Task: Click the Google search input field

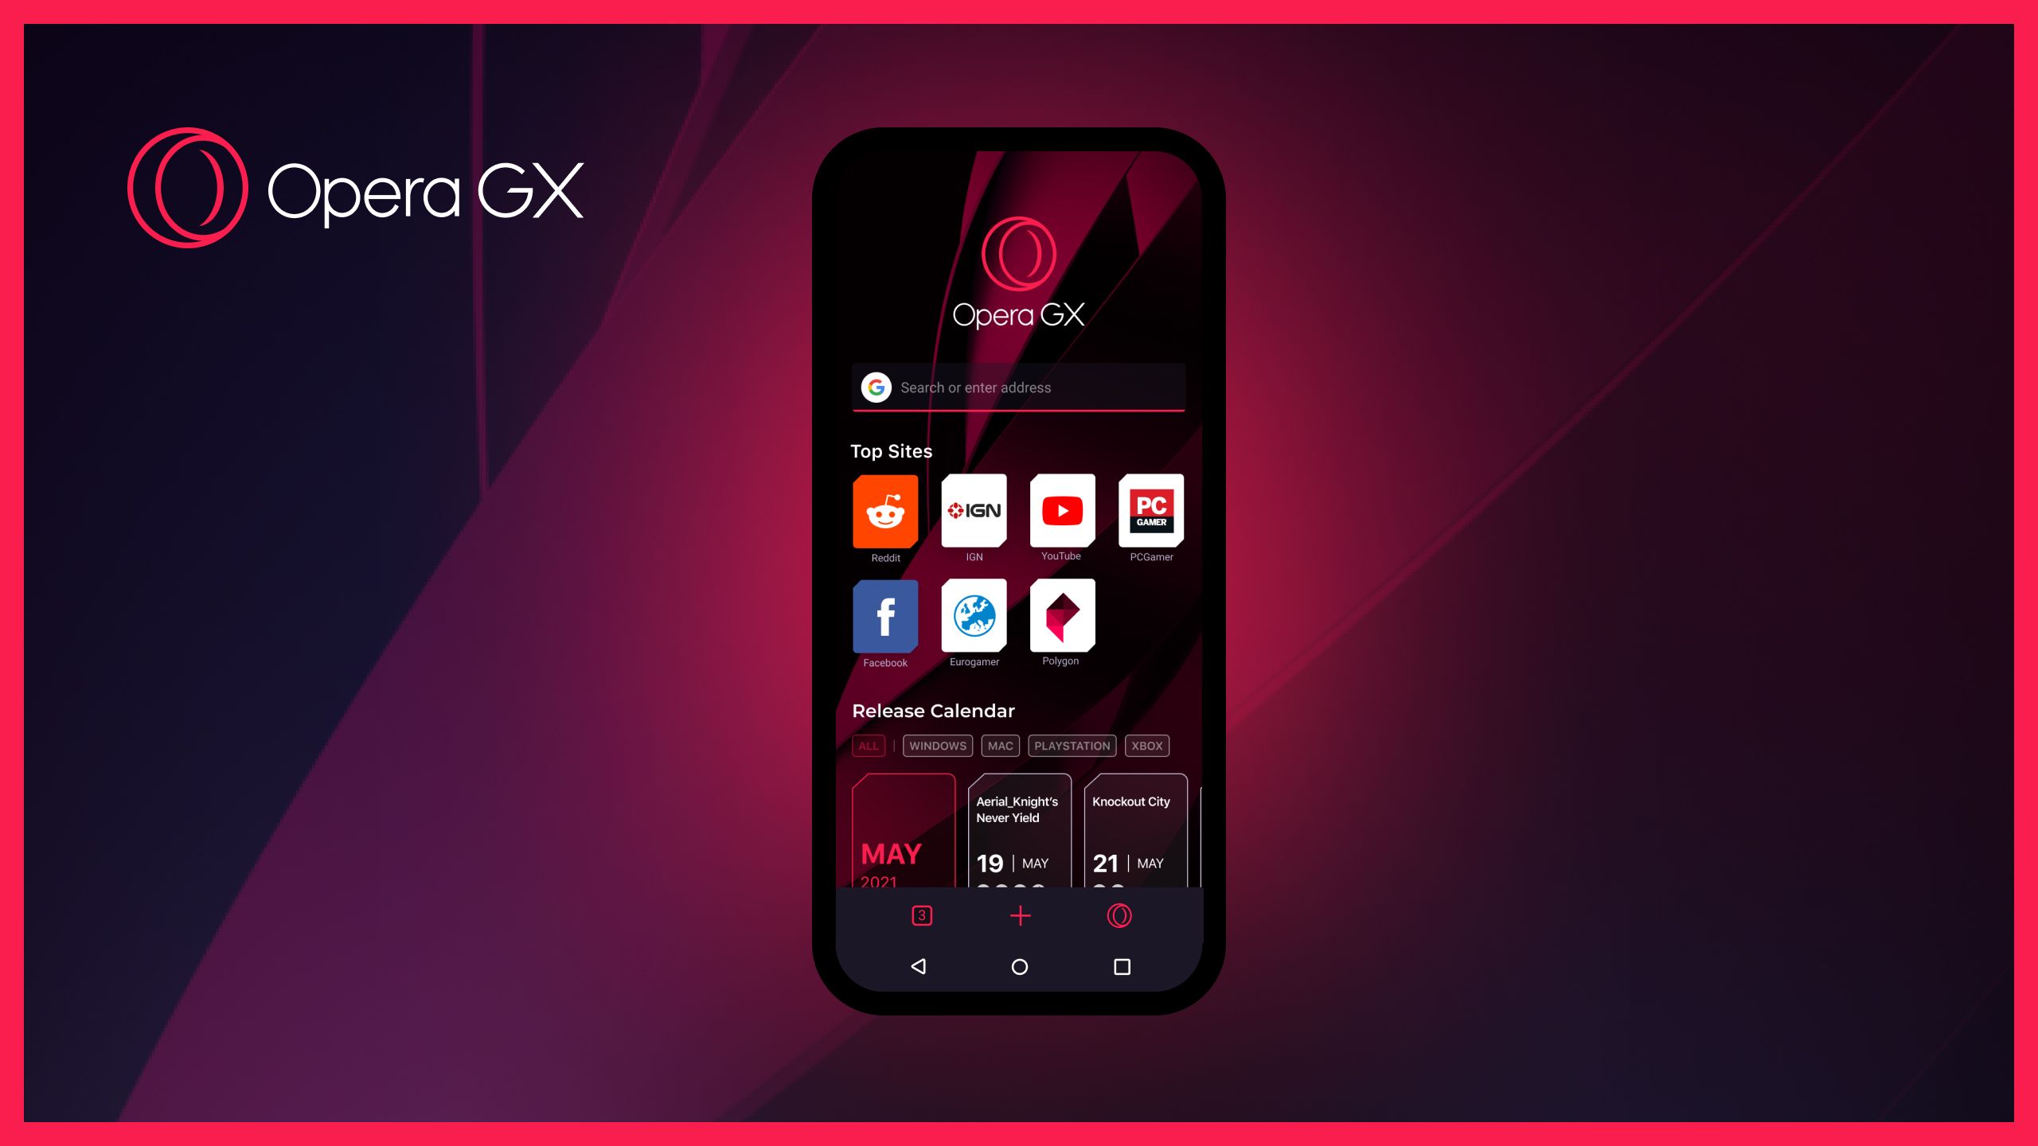Action: point(1019,388)
